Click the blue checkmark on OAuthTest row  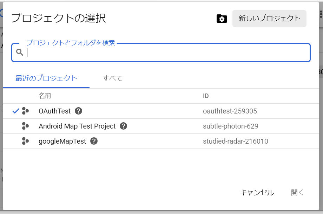(16, 111)
